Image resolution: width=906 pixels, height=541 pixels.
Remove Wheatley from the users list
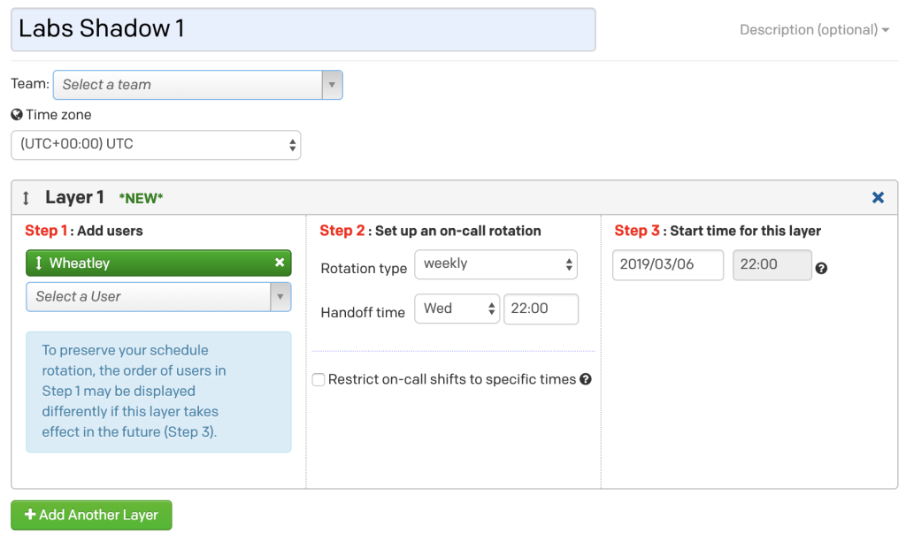pyautogui.click(x=280, y=263)
